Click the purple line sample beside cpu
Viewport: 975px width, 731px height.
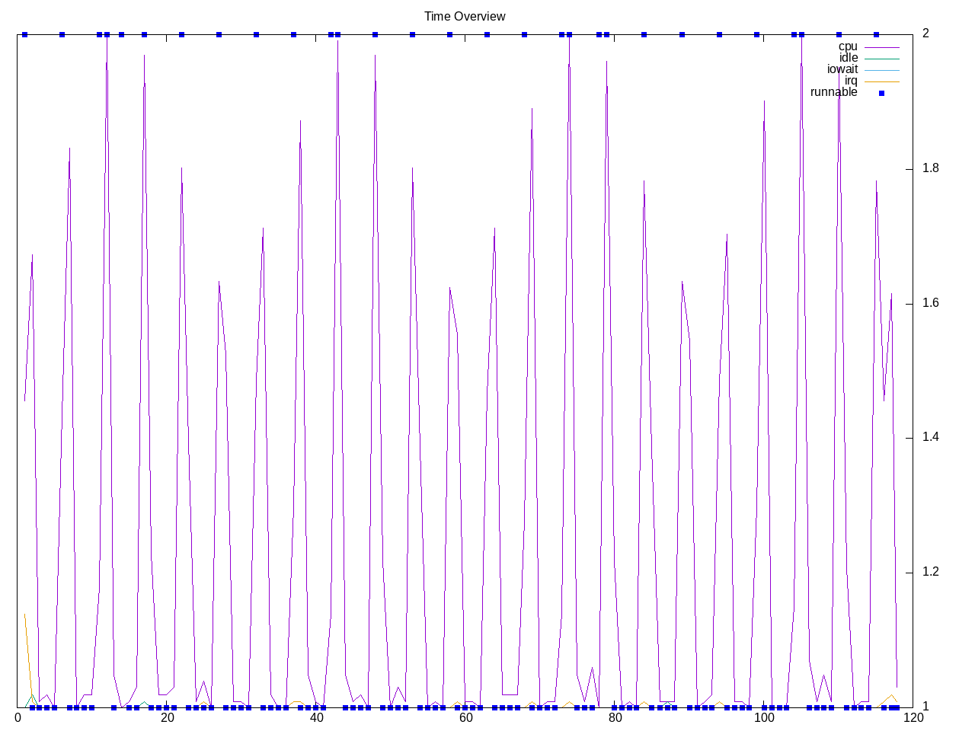pos(881,47)
